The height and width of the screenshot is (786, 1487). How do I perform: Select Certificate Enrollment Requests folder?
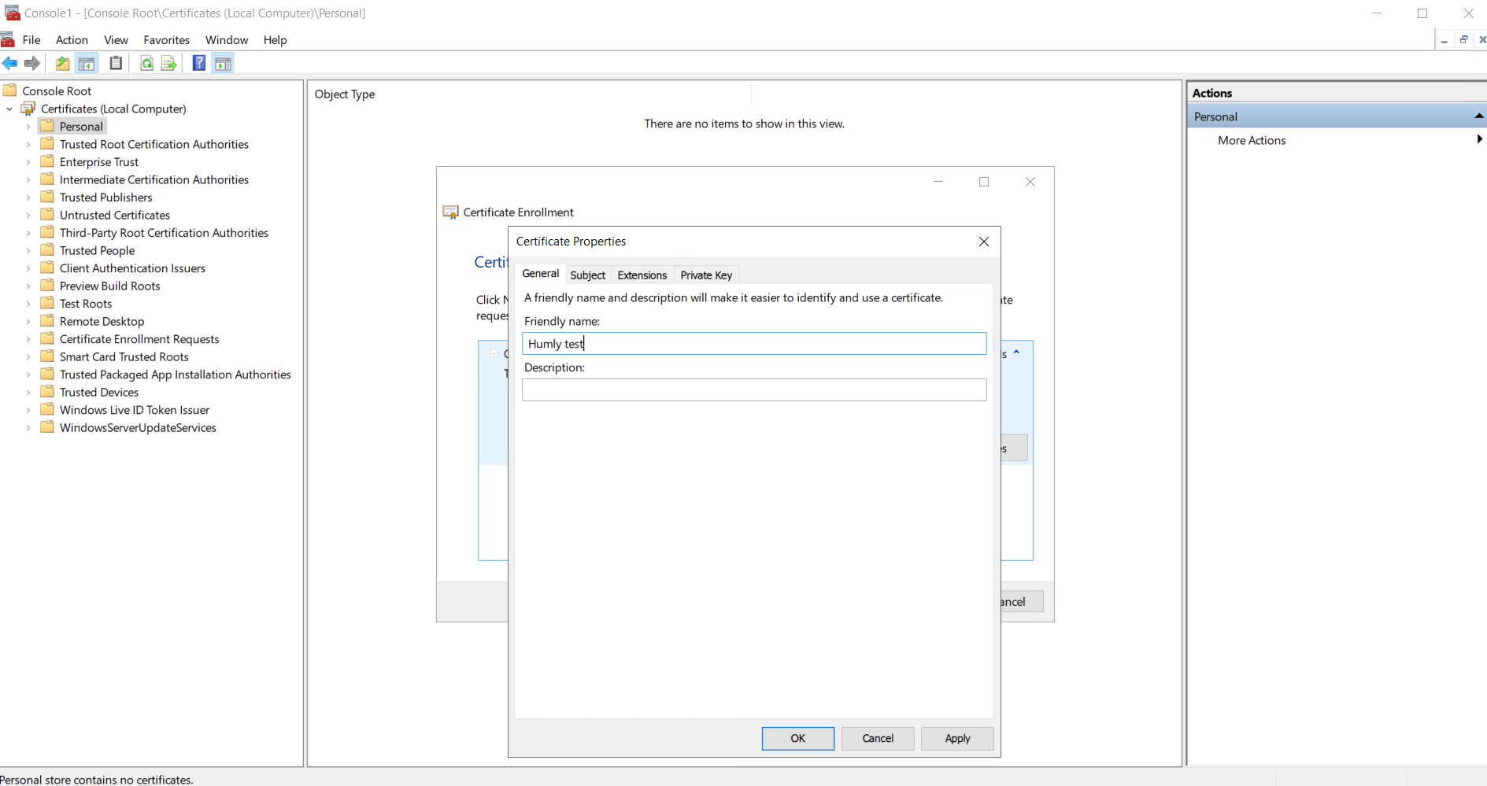pyautogui.click(x=139, y=339)
